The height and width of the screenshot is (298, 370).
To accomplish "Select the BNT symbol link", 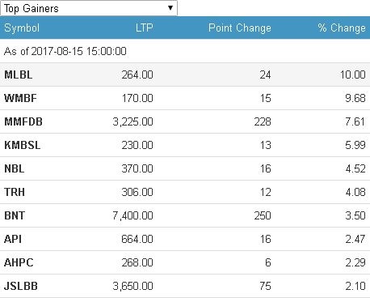I will point(15,215).
